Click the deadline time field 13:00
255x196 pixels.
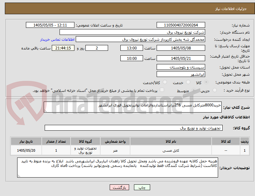coord(132,48)
